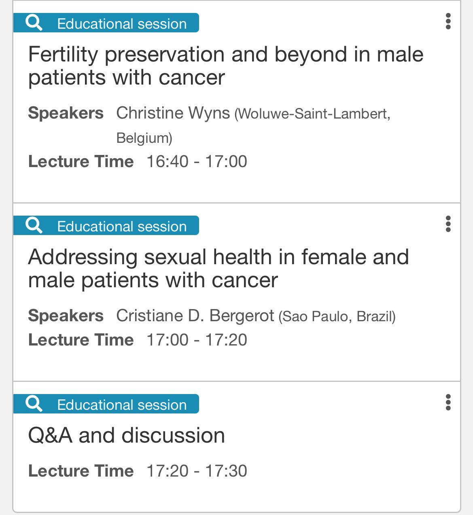Open Addressing sexual health lecture title
Viewport: 473px width, 515px height.
(218, 269)
